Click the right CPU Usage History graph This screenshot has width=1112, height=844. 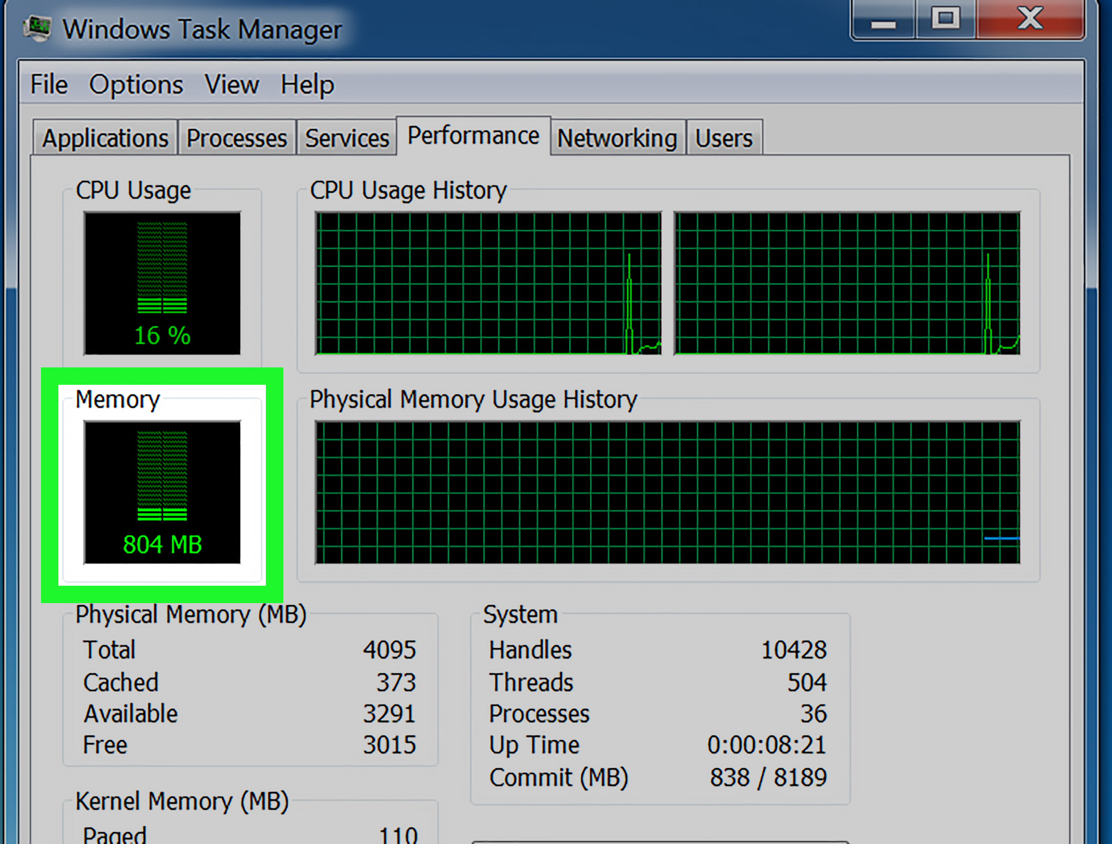coord(847,283)
